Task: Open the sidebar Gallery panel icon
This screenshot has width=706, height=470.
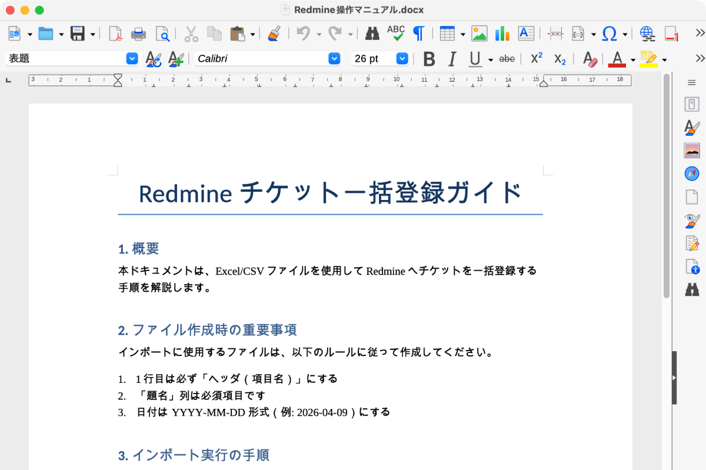Action: point(692,151)
